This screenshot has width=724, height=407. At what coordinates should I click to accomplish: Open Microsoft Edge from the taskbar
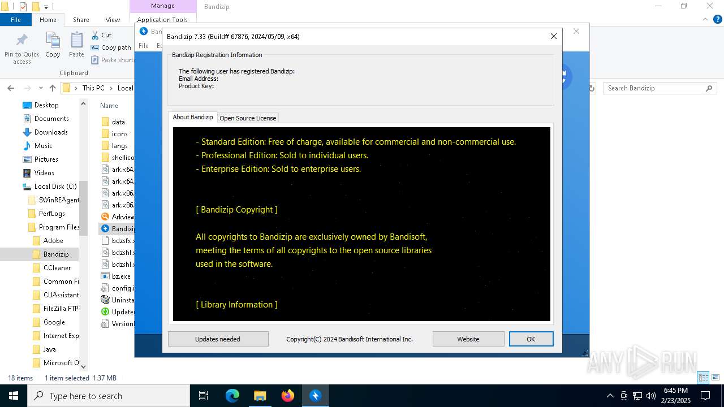tap(232, 396)
